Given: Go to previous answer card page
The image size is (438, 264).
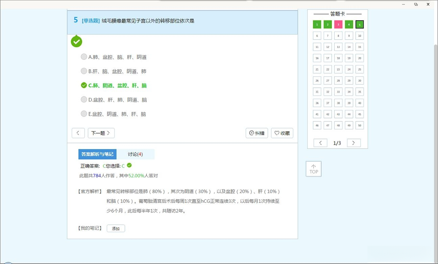Looking at the screenshot, I should pos(320,143).
